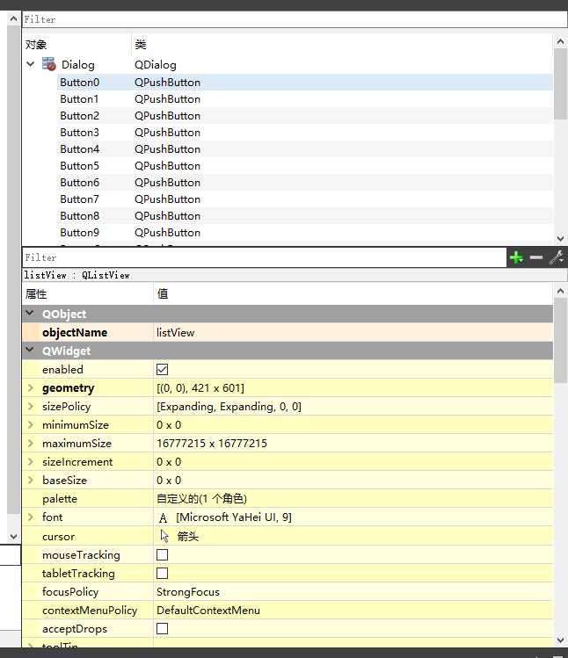Click the minus remove property icon

(x=536, y=257)
